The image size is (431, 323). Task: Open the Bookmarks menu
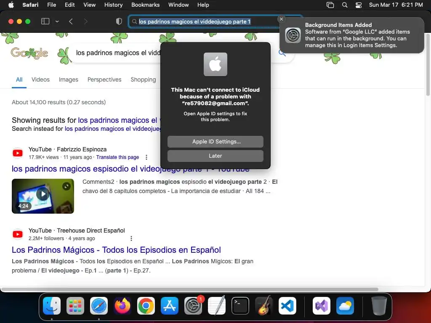(x=145, y=5)
